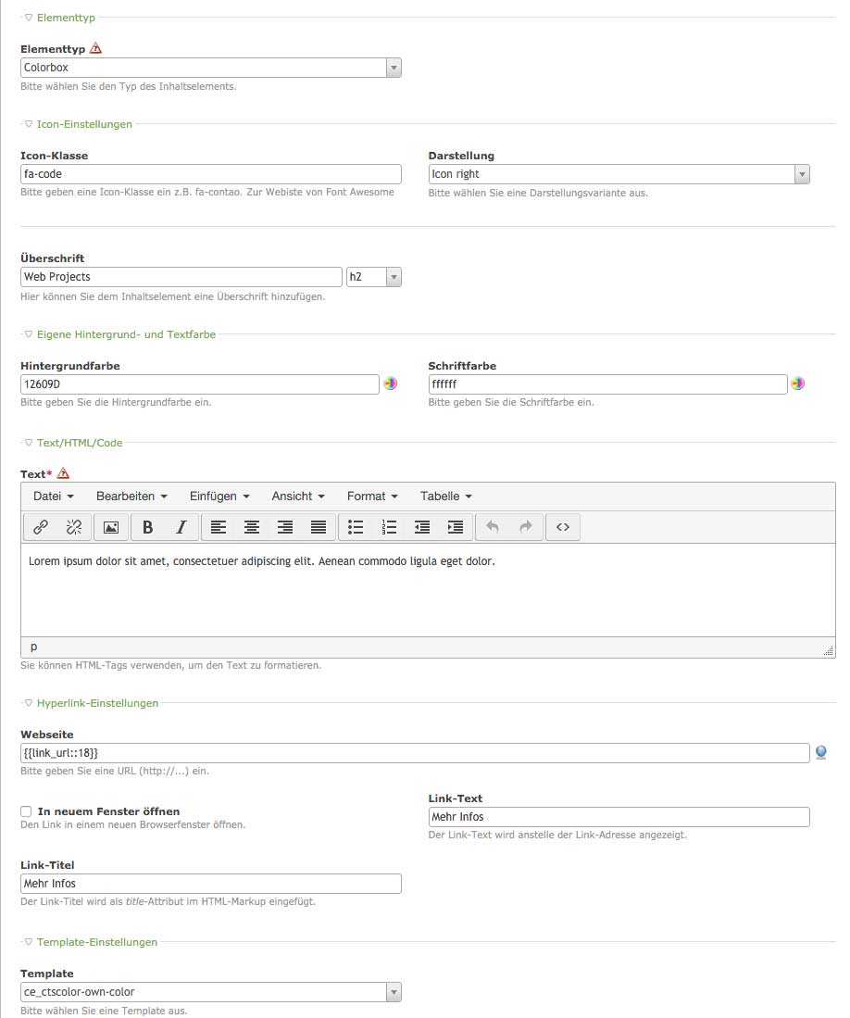Click the insert image icon in editor
Viewport: 850px width, 1018px height.
[111, 527]
